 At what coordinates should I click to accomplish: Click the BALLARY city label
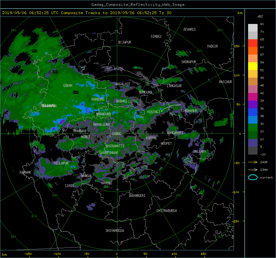point(200,152)
